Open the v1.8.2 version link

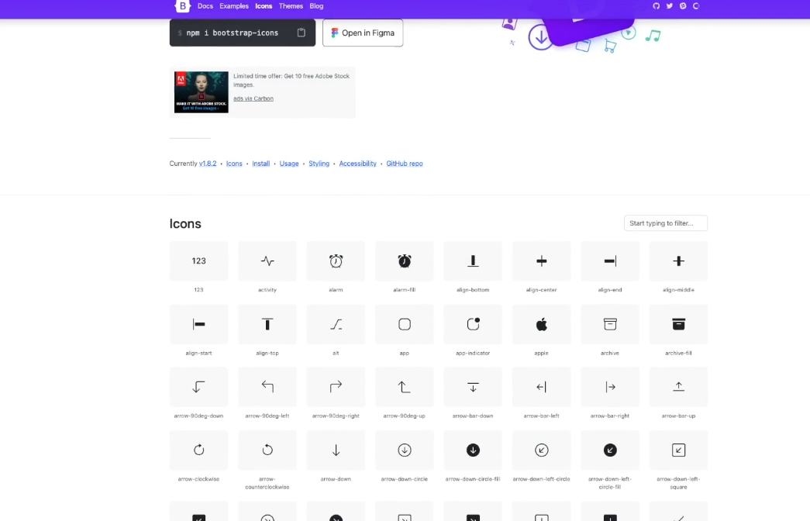[x=208, y=164]
